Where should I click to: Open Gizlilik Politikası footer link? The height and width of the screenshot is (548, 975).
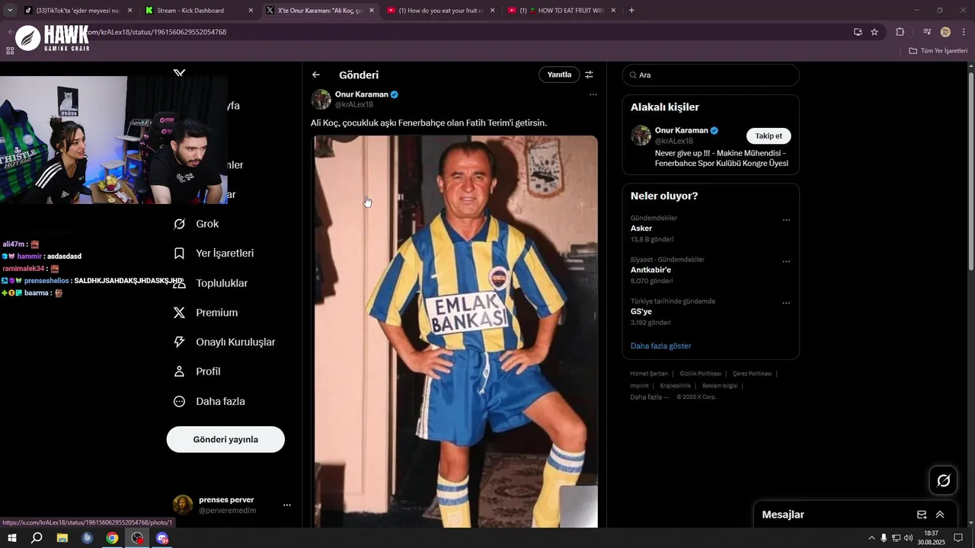coord(700,374)
